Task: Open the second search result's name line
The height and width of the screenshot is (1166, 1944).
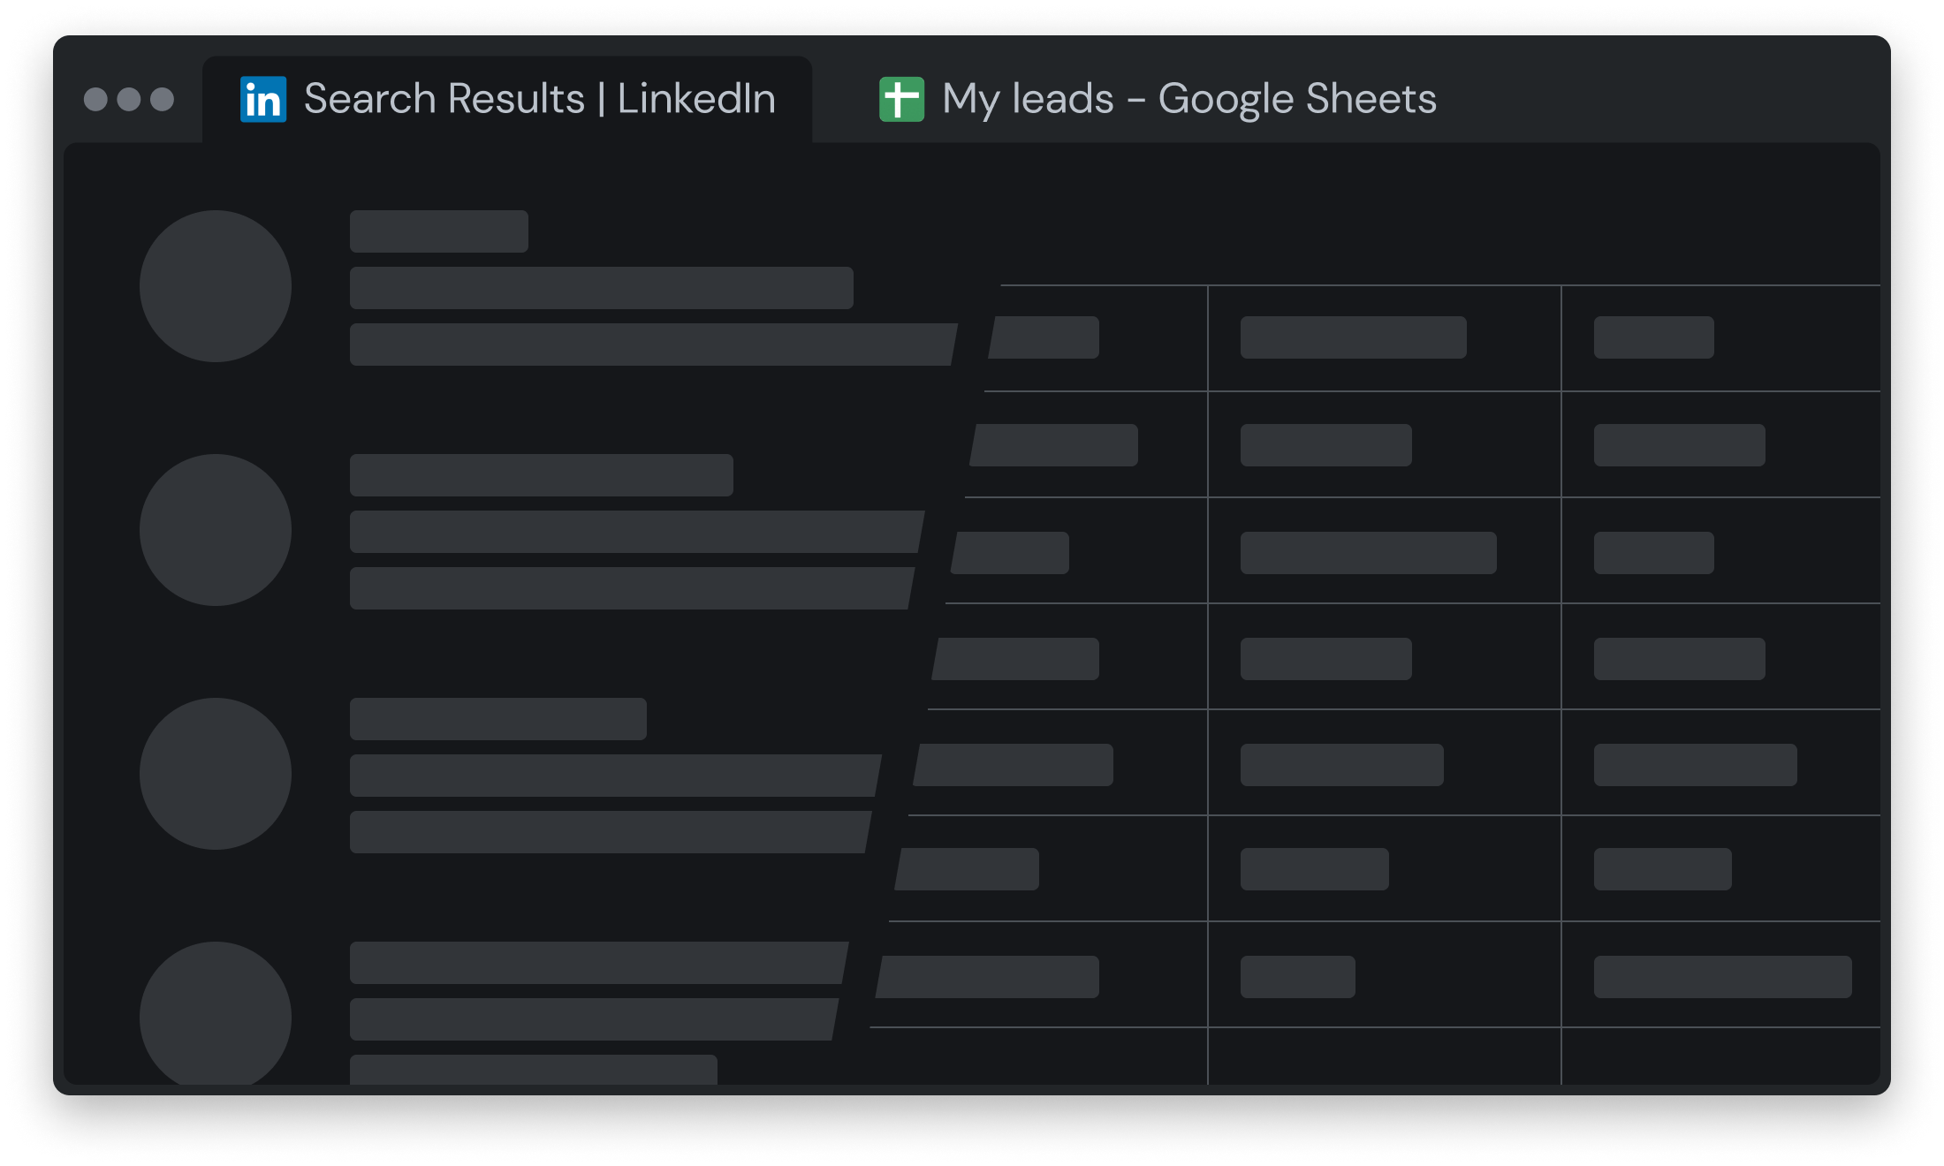Action: 542,475
